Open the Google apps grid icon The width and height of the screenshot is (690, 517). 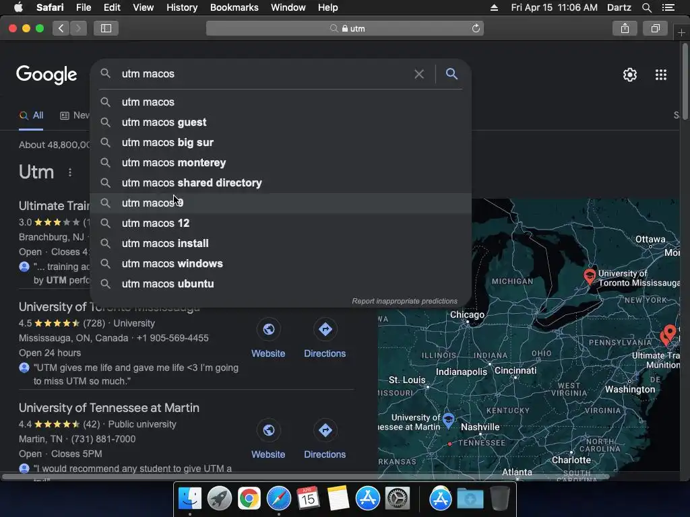click(x=660, y=75)
